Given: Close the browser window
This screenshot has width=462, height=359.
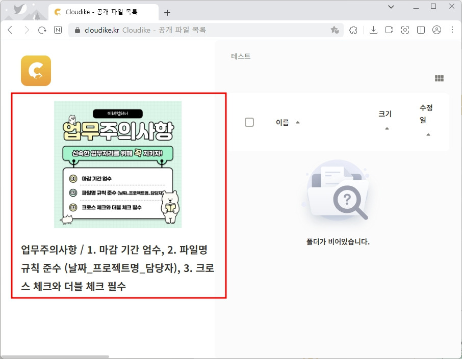Looking at the screenshot, I should pos(451,7).
